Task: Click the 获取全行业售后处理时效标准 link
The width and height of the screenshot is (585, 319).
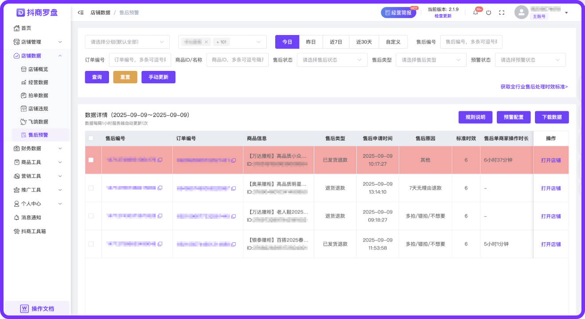Action: [534, 87]
